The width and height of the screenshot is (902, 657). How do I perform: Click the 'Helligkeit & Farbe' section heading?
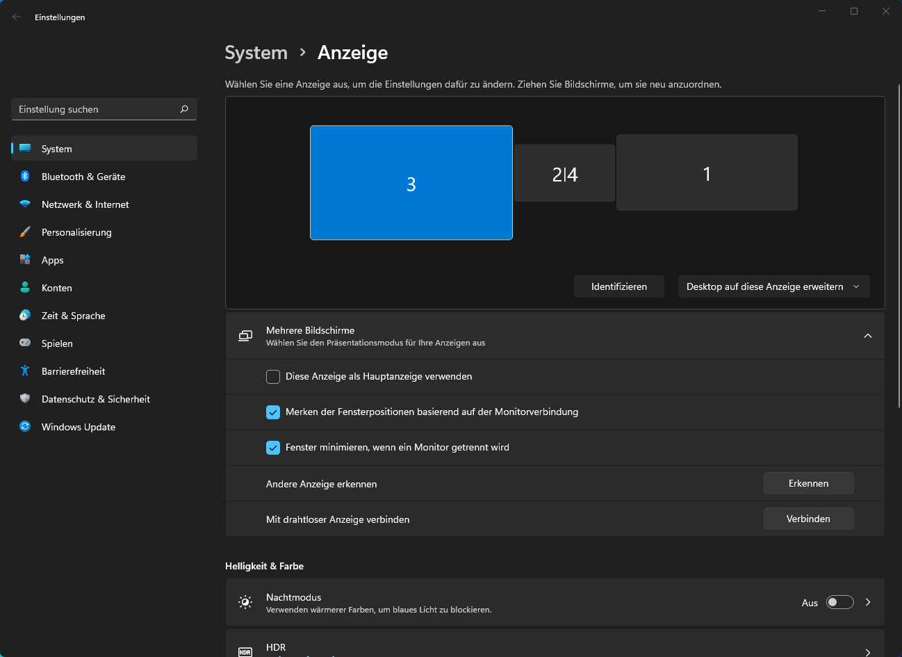point(265,566)
